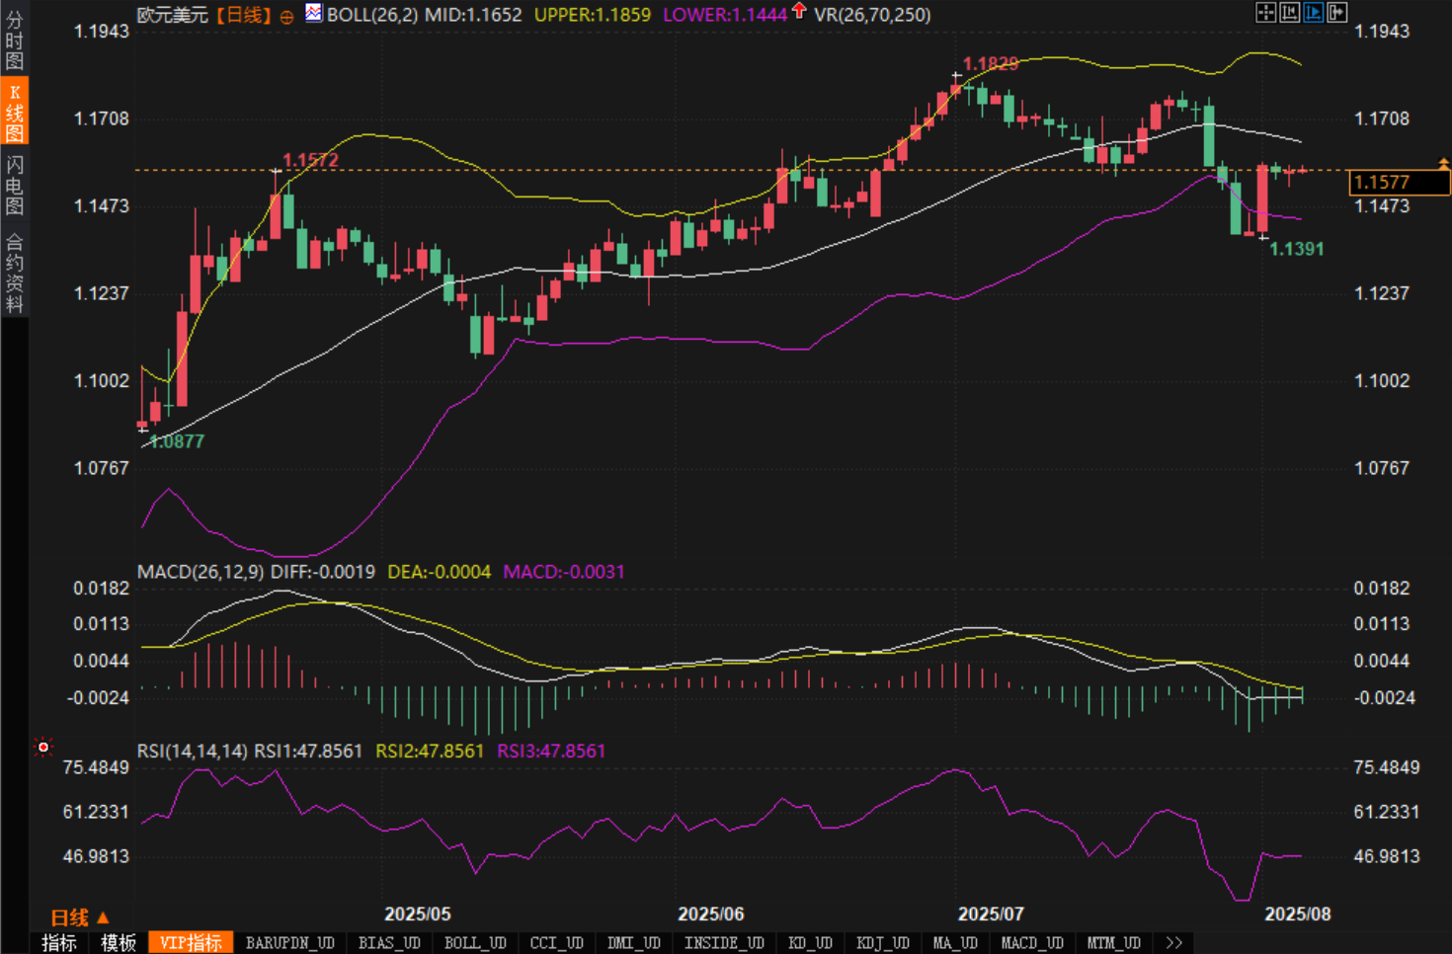
Task: Click the 欧元美元 symbol name
Action: coord(172,15)
